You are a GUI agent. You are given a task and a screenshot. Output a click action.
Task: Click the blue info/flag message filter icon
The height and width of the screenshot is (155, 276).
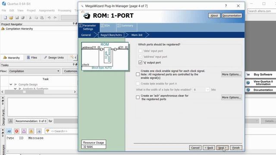tap(39, 131)
